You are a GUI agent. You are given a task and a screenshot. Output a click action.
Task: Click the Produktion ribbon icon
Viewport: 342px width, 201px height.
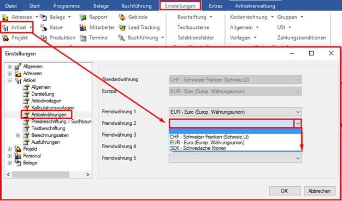pos(43,38)
